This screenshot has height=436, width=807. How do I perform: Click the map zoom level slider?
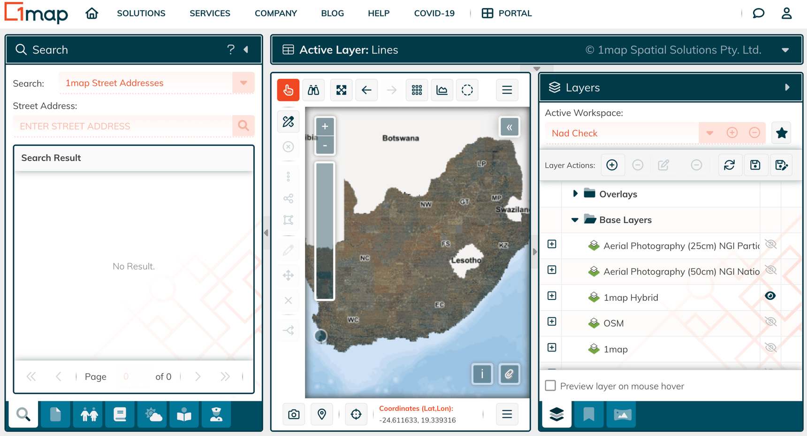325,230
